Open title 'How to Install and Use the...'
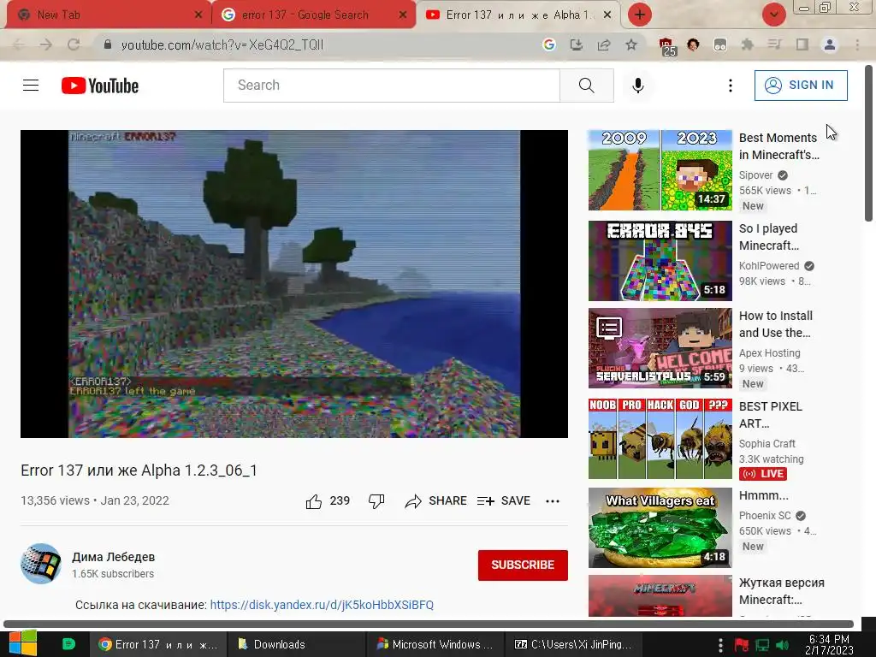Image resolution: width=876 pixels, height=657 pixels. point(775,324)
